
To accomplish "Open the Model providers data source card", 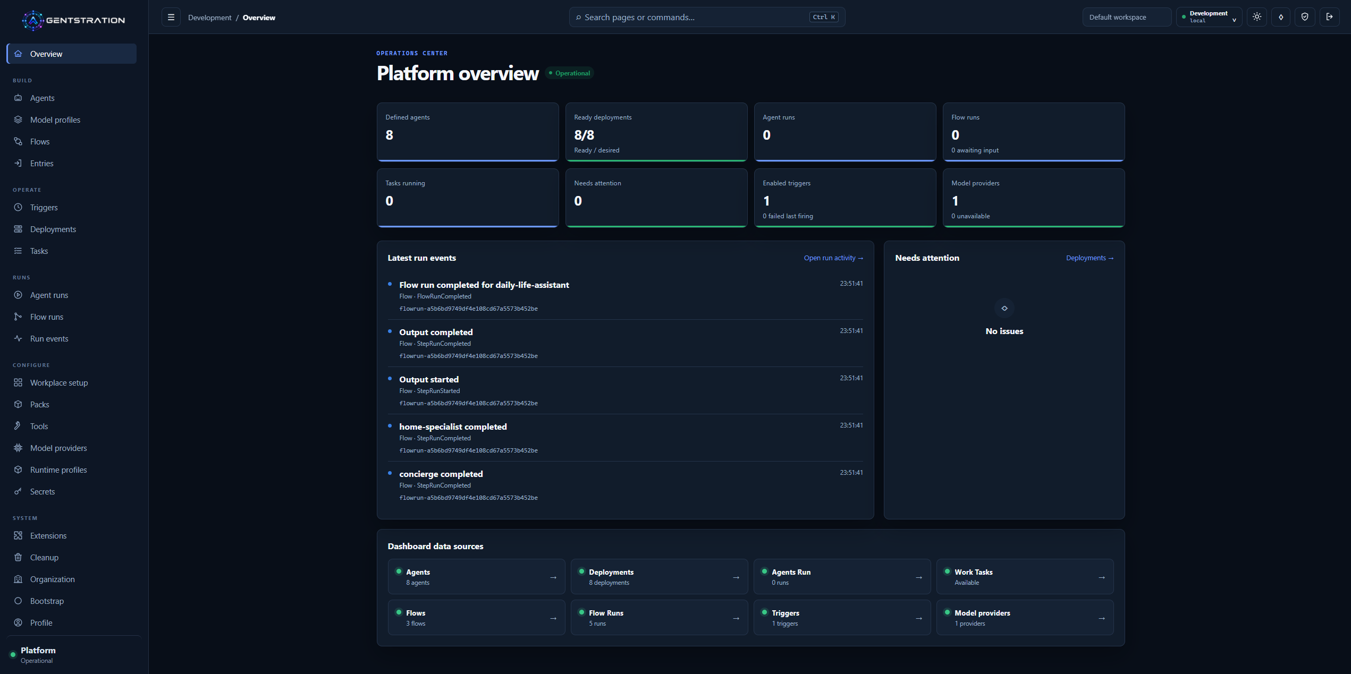I will tap(1025, 617).
